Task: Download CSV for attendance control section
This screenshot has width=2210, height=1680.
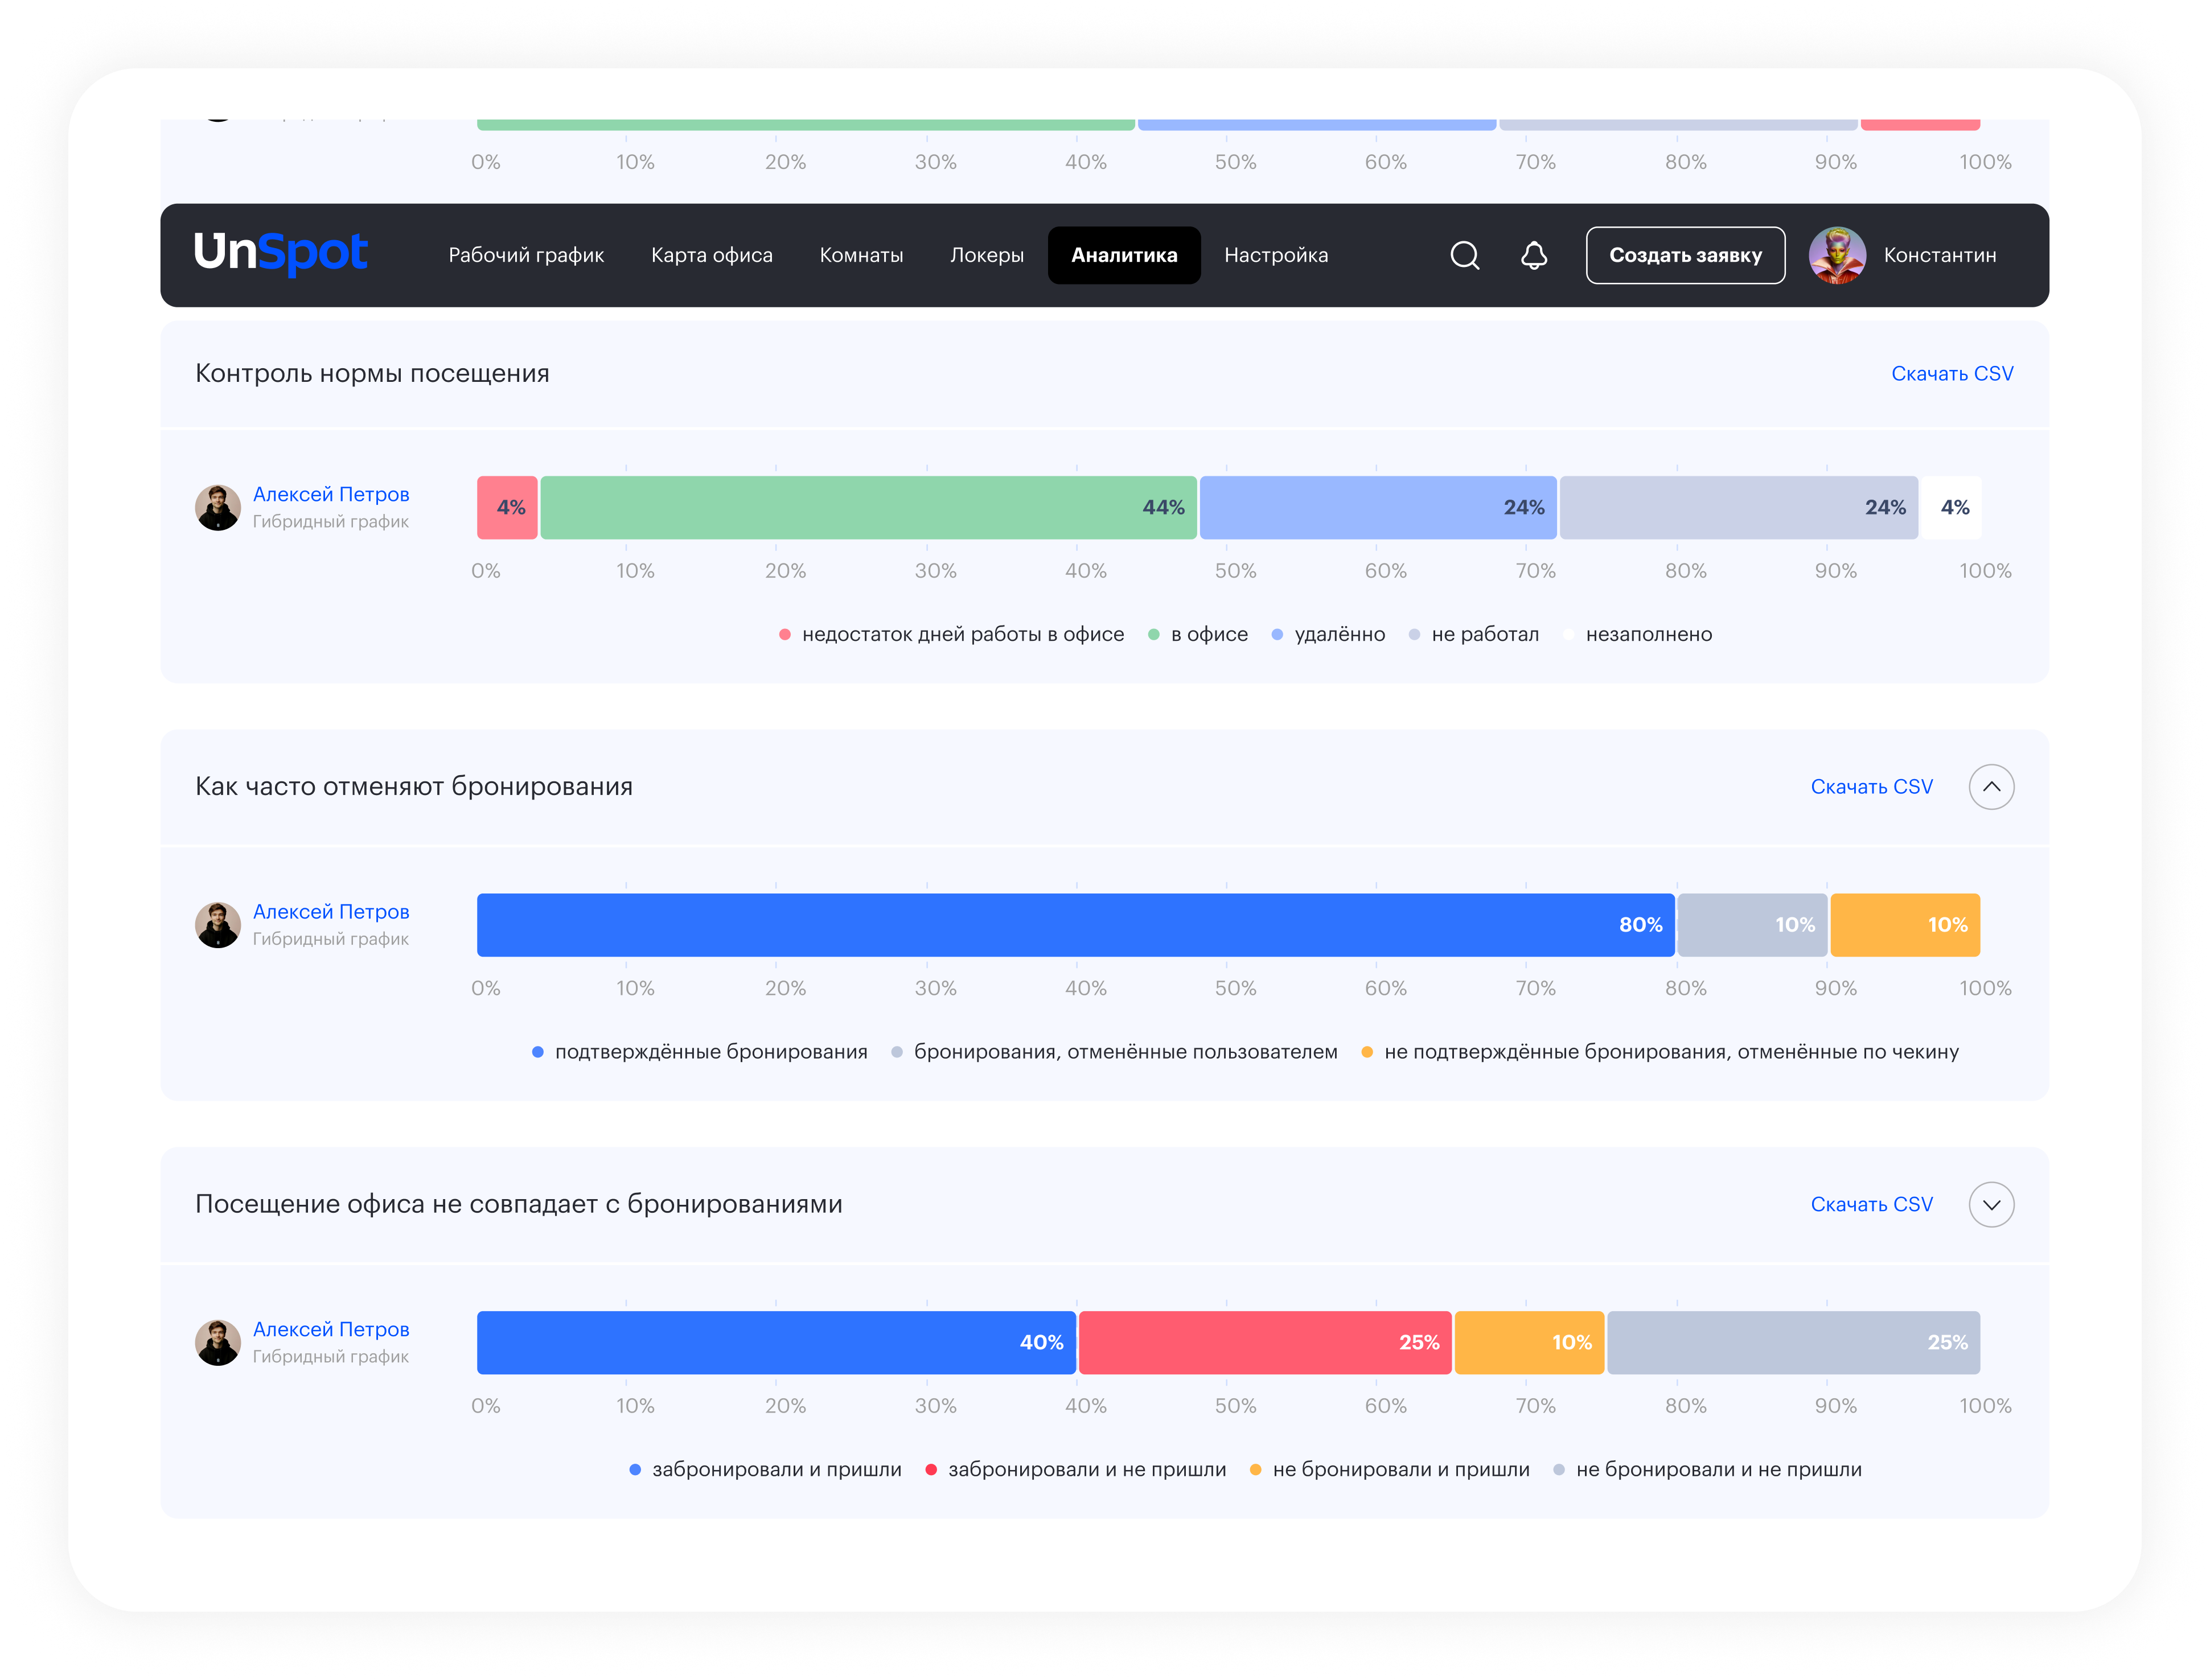Action: pos(1951,374)
